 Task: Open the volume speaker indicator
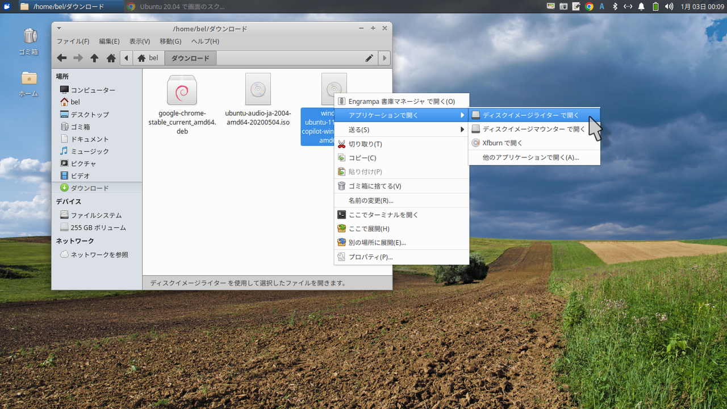[670, 7]
